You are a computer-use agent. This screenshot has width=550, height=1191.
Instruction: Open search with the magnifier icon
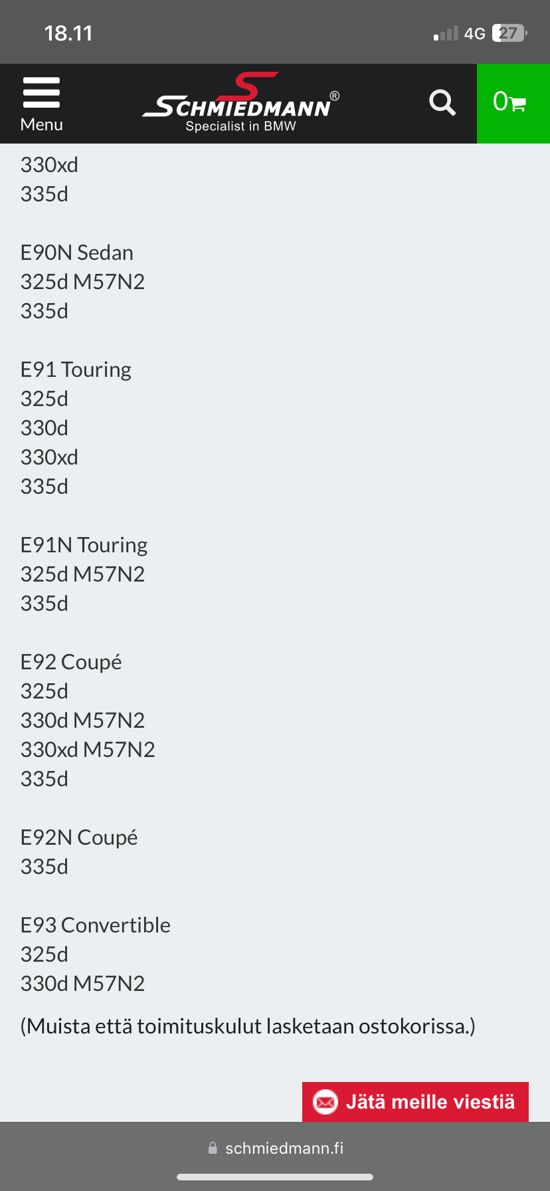pyautogui.click(x=442, y=103)
